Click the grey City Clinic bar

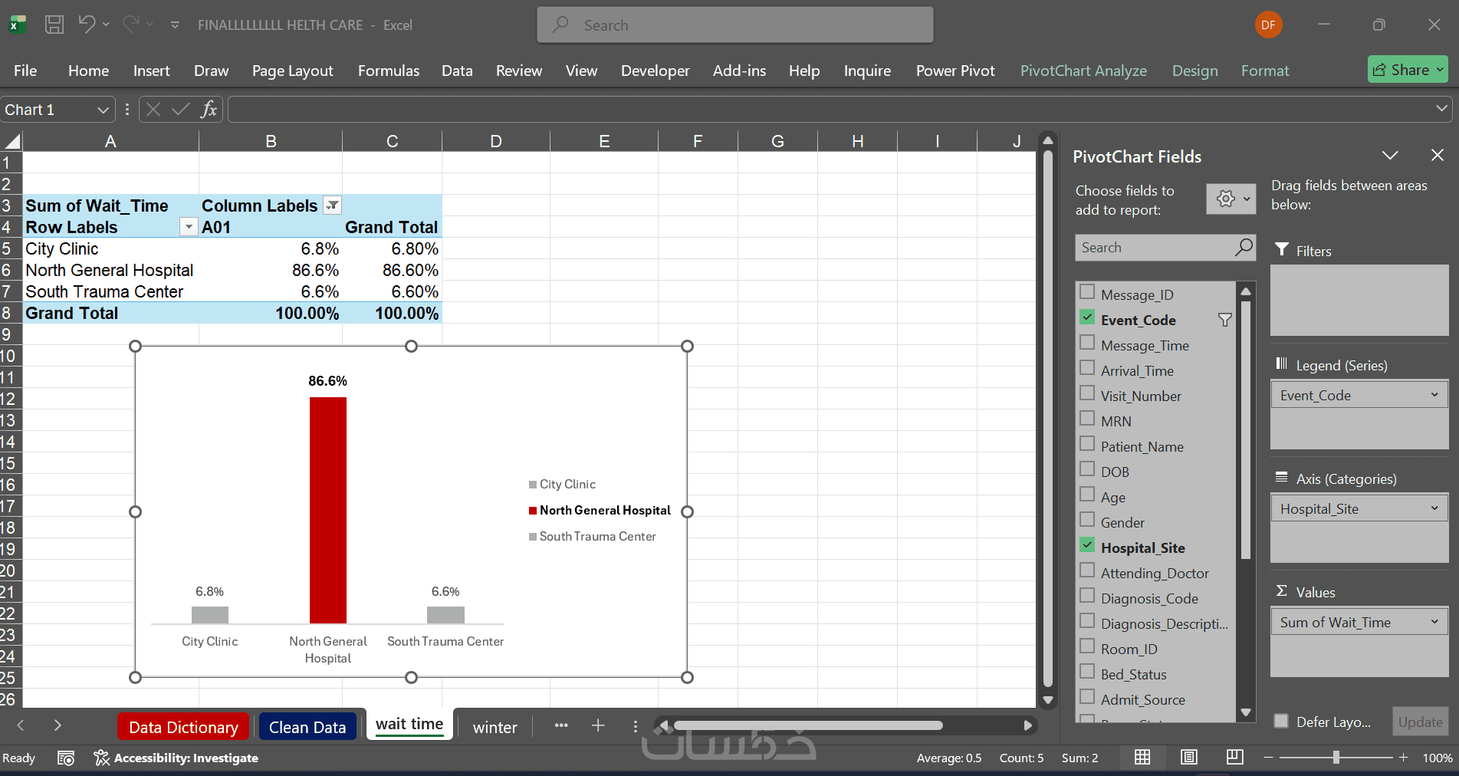tap(209, 614)
